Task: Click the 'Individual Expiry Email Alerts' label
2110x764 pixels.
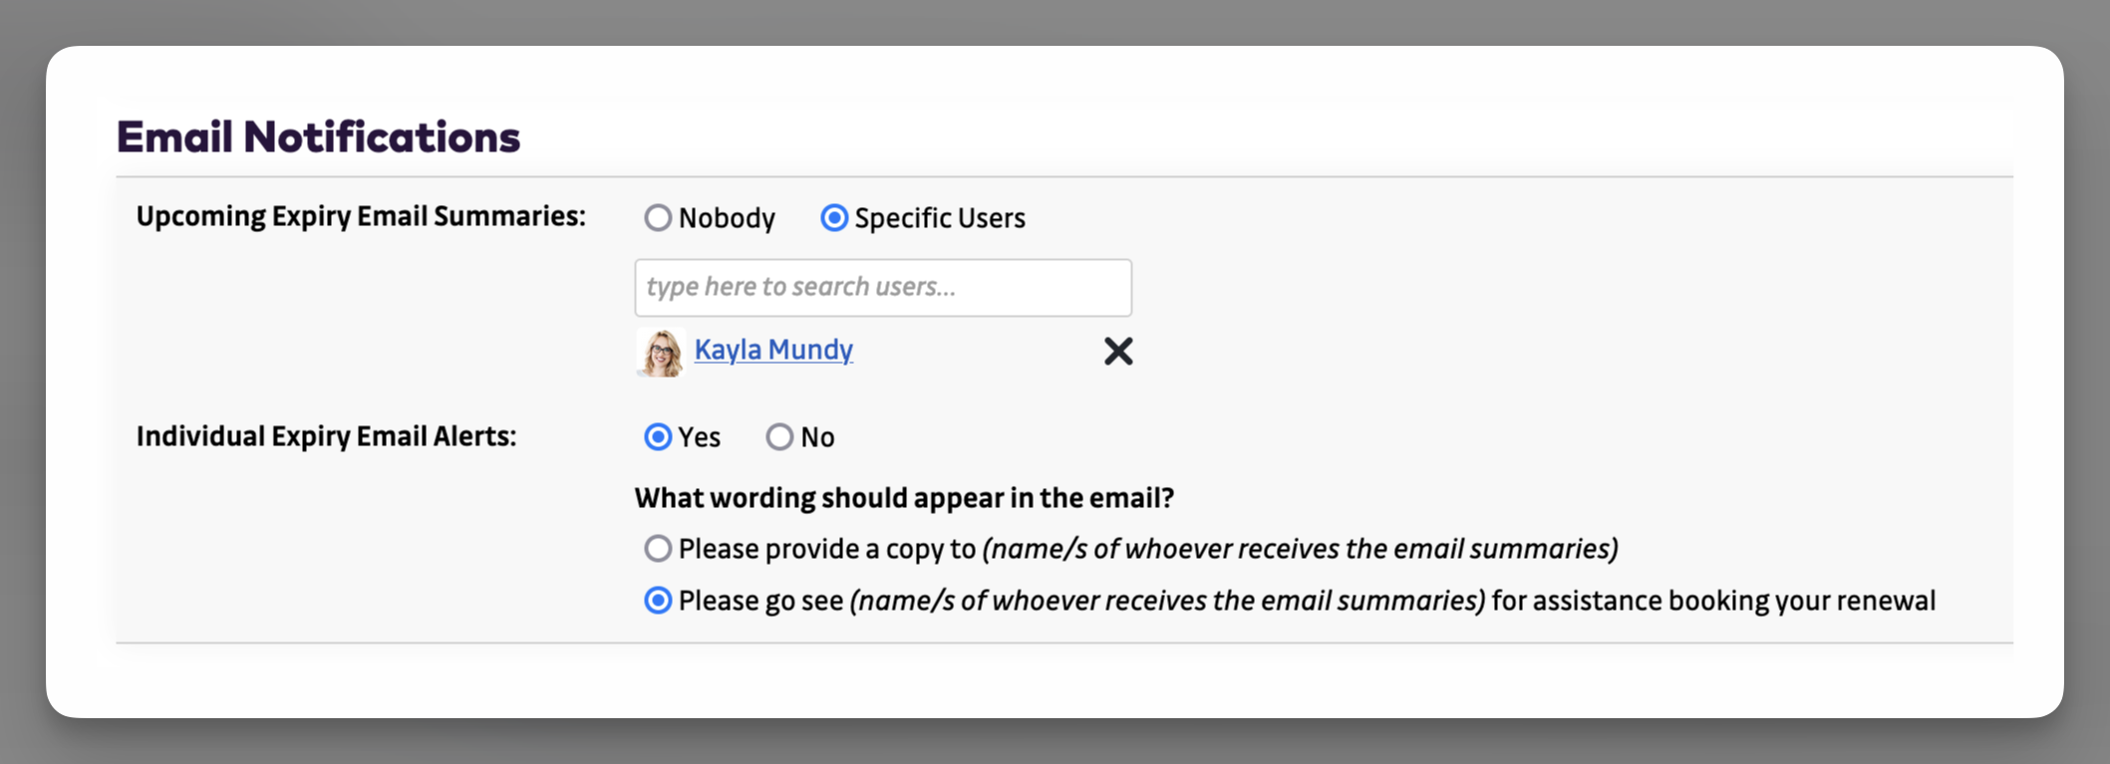Action: 326,436
